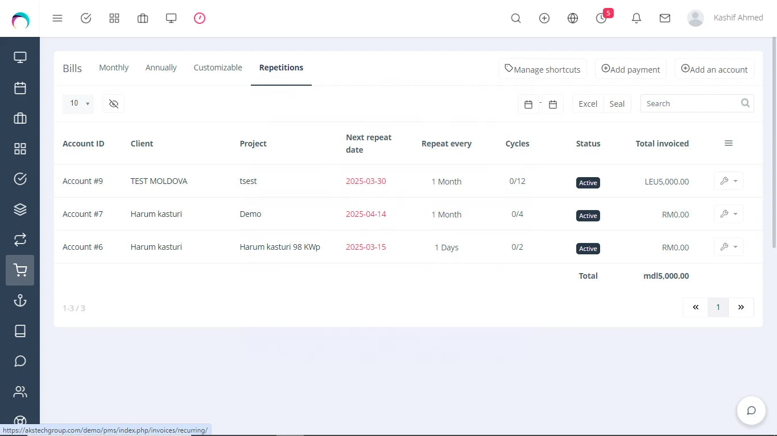777x436 pixels.
Task: Open project Harum kasturi 98 KWp
Action: pos(280,247)
